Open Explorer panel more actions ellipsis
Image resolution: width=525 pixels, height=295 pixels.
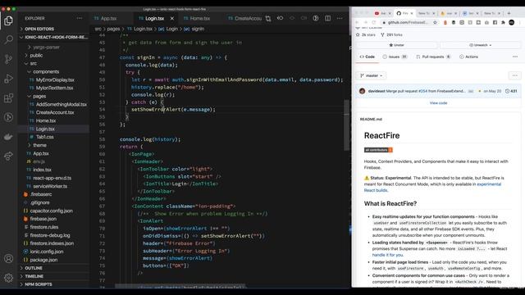[80, 18]
